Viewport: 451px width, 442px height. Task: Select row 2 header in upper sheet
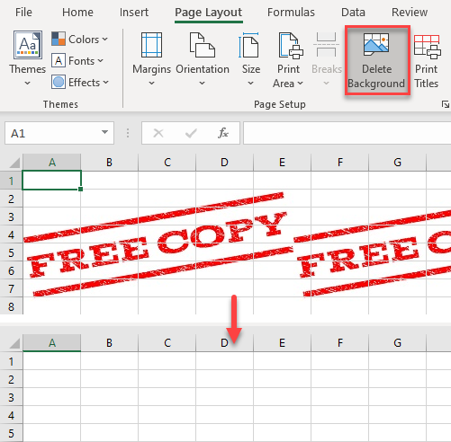coord(11,199)
